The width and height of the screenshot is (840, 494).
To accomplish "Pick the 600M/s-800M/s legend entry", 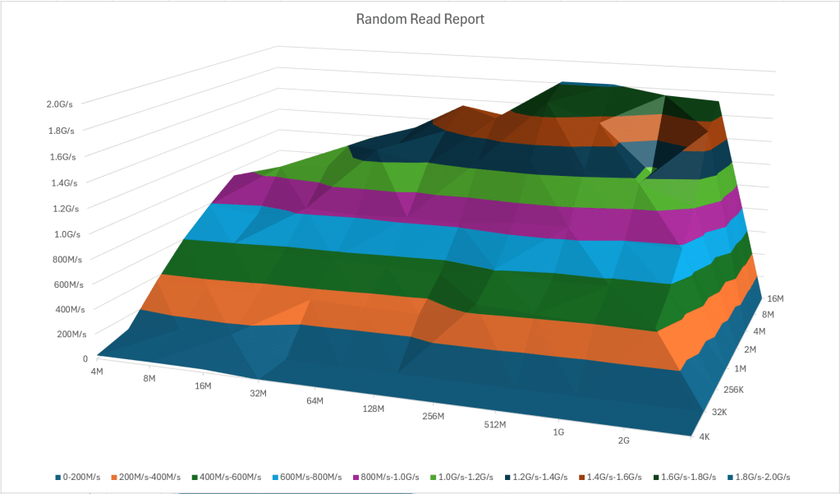I will click(x=311, y=477).
